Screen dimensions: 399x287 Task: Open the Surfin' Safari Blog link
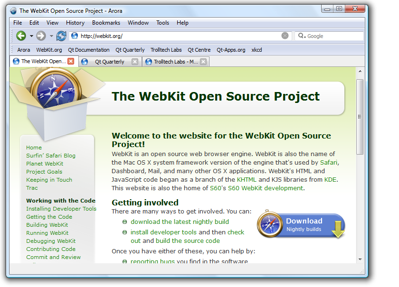click(x=51, y=156)
